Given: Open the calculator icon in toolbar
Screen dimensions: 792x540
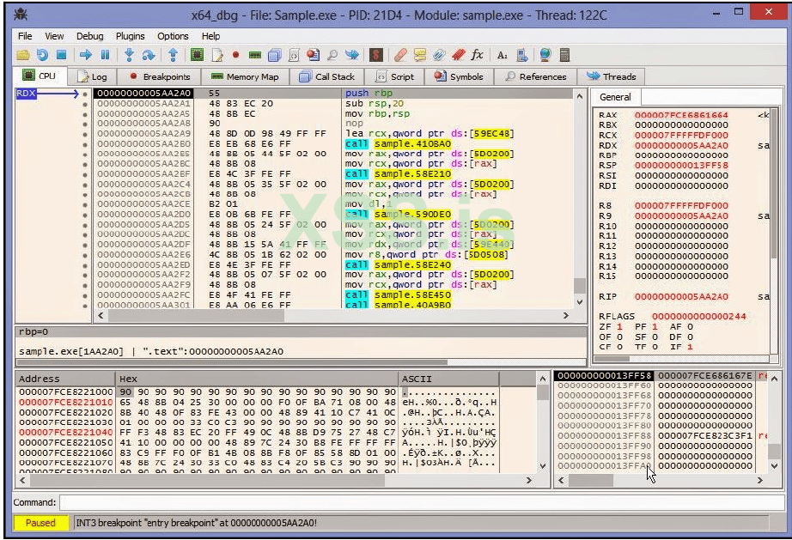Looking at the screenshot, I should click(x=564, y=55).
